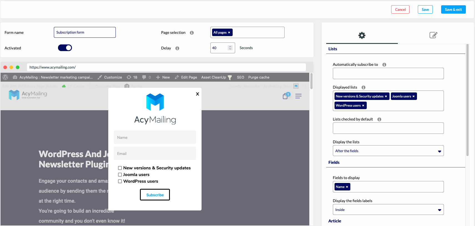Click Edit Page in admin bar
Screen dimensions: 475x226
click(186, 77)
